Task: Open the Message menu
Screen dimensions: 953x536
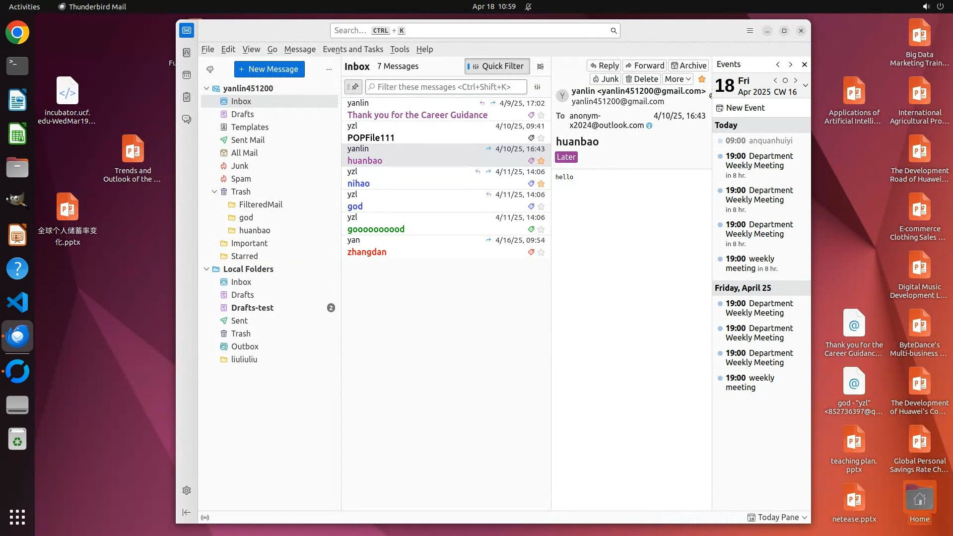Action: [299, 49]
